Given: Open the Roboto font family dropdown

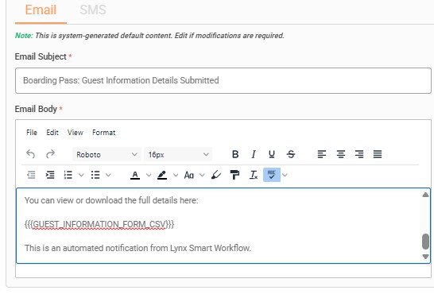Looking at the screenshot, I should [x=107, y=154].
